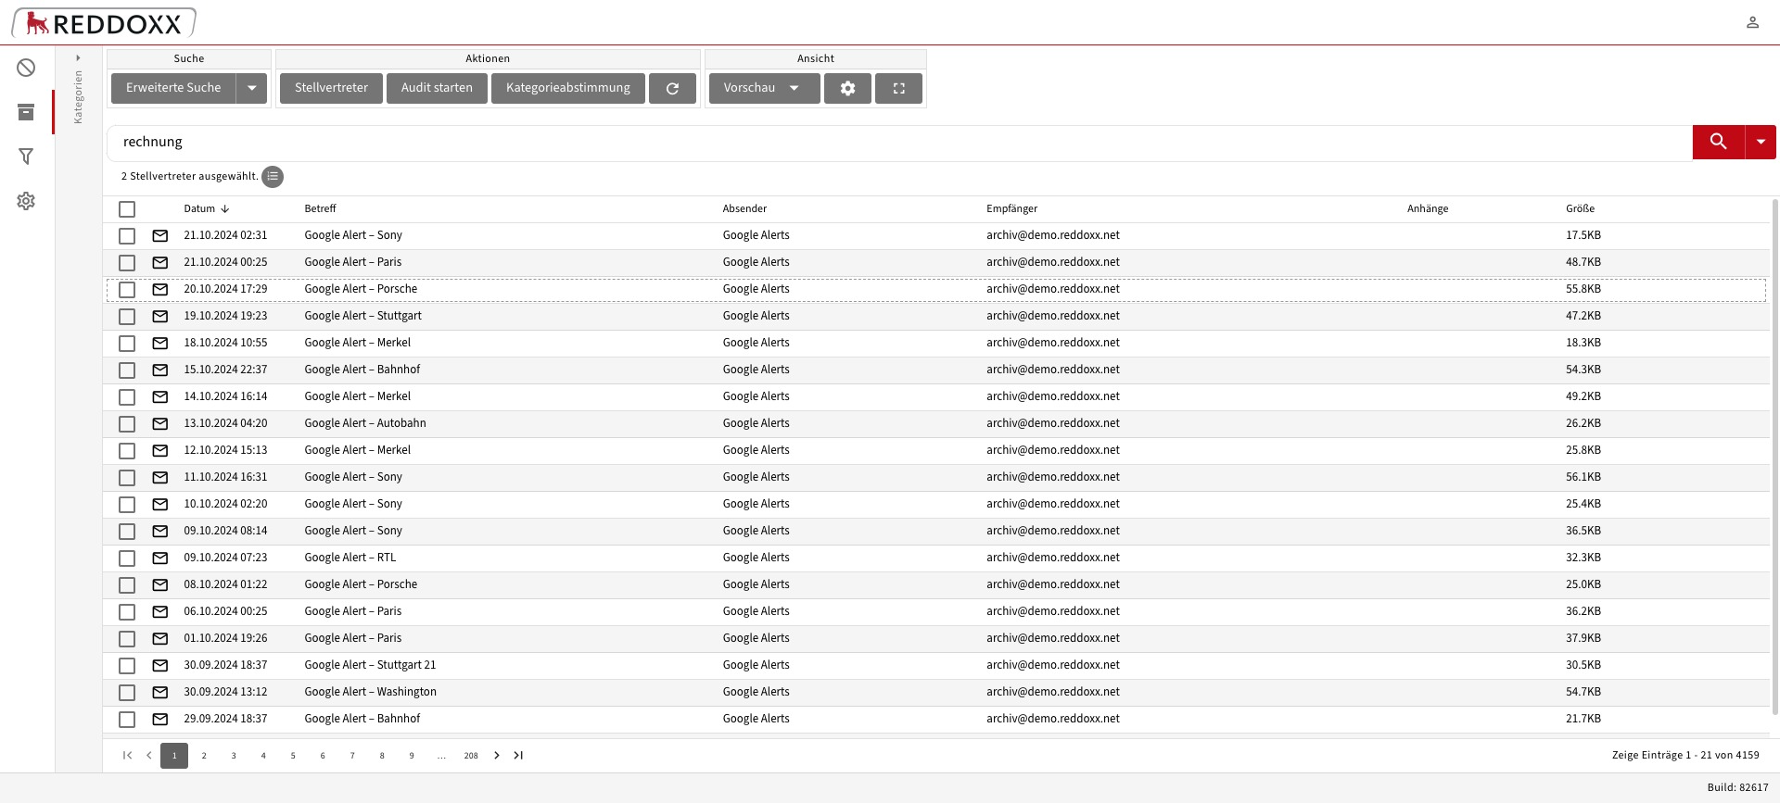Go to page 9
The height and width of the screenshot is (803, 1780).
click(412, 756)
